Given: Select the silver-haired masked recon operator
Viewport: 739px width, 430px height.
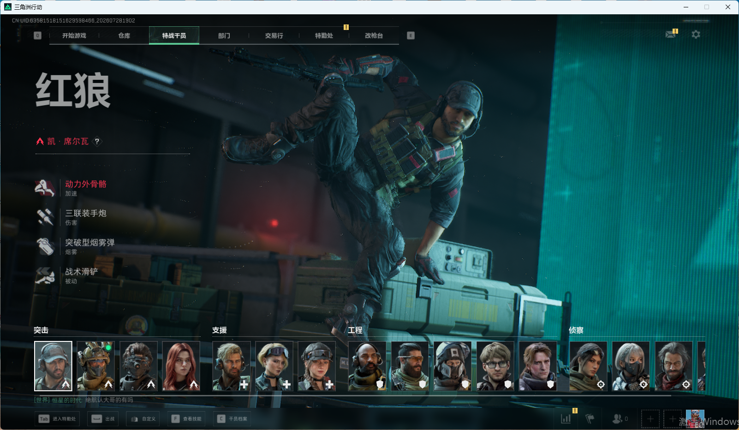Looking at the screenshot, I should [x=631, y=366].
